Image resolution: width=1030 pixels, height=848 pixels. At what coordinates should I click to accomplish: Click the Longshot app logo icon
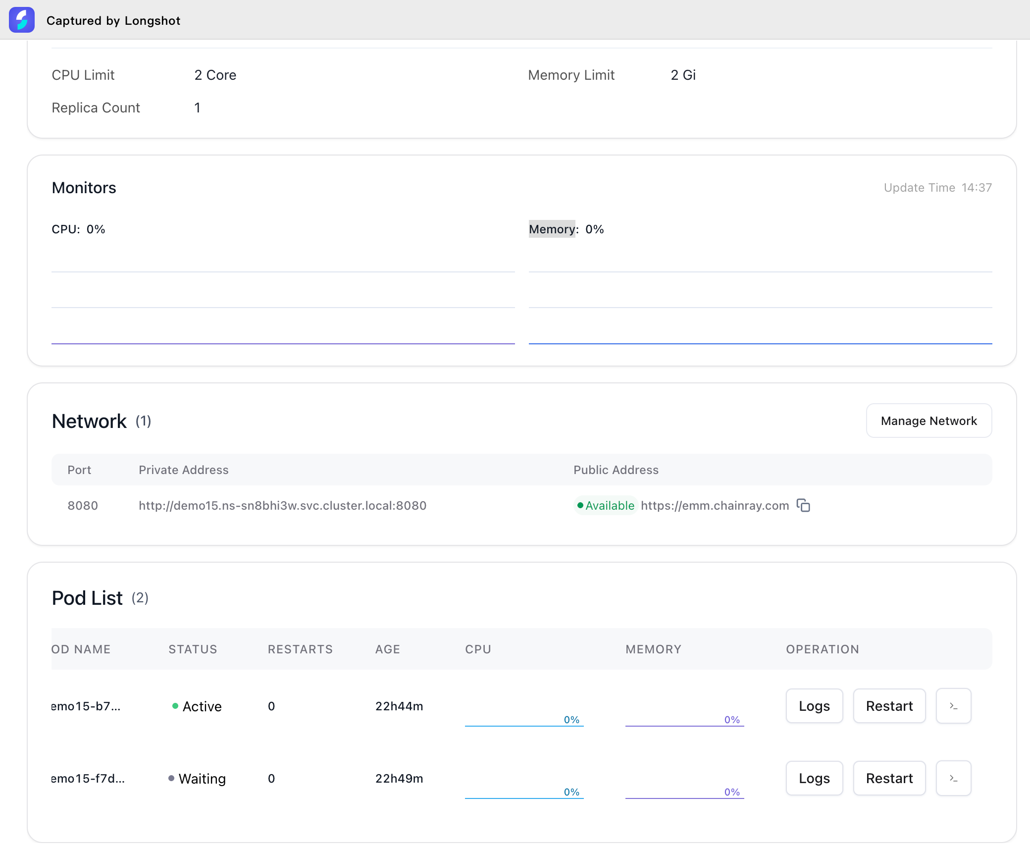(22, 20)
